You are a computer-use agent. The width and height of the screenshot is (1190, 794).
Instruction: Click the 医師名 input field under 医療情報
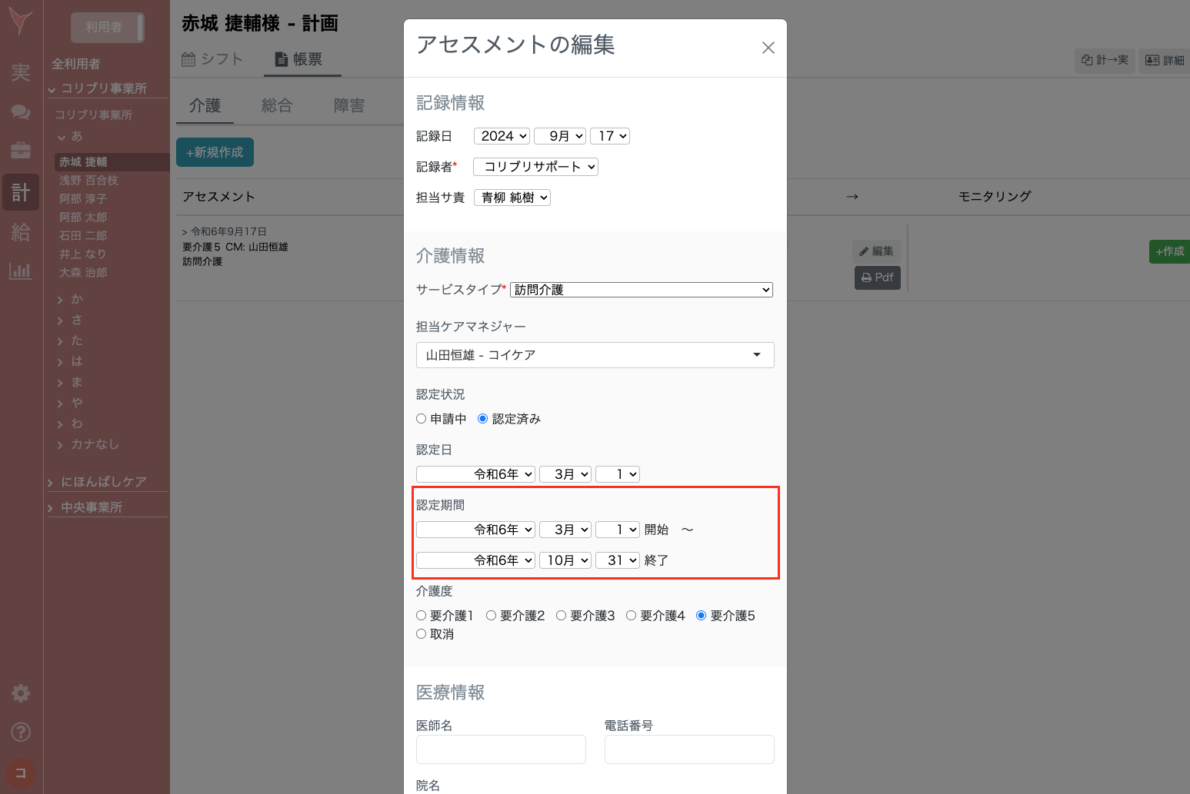(x=501, y=749)
